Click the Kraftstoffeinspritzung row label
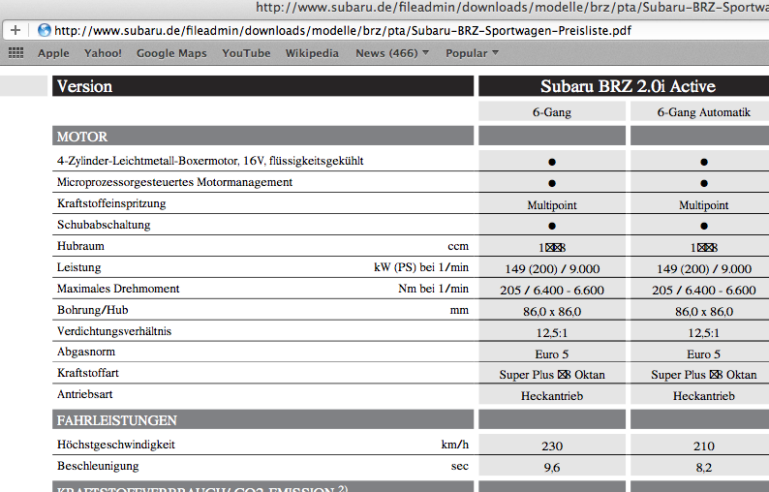 [111, 203]
